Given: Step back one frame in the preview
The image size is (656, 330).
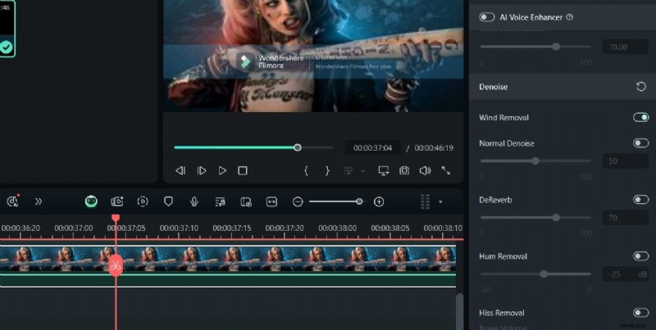Looking at the screenshot, I should (x=180, y=170).
